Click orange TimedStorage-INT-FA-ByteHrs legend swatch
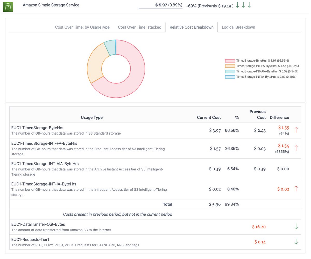Screen dimensions: 311x259 pos(230,66)
